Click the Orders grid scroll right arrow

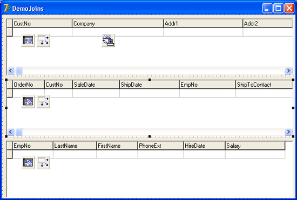tap(288, 132)
